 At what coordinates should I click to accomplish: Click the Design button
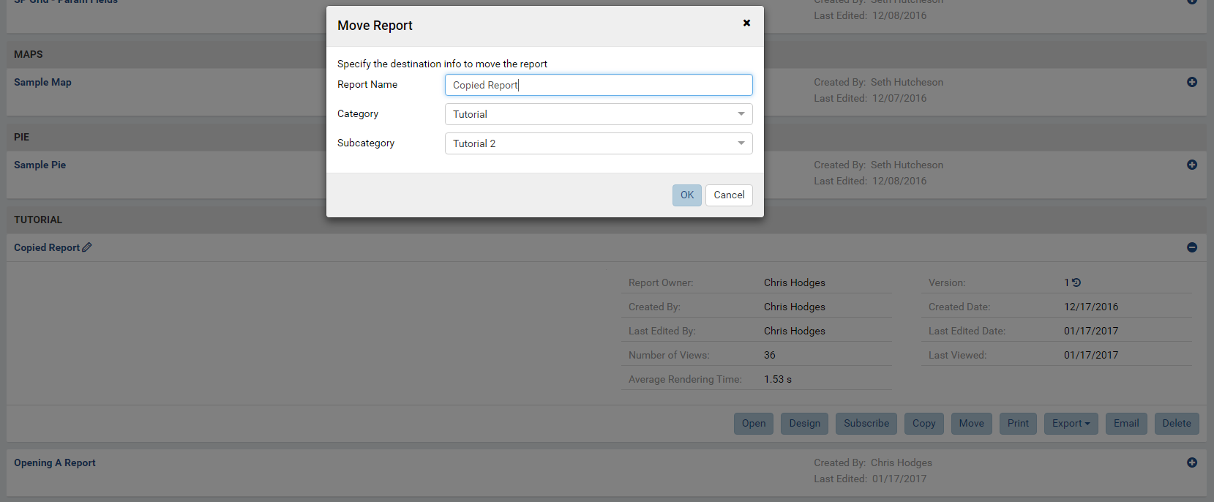[x=805, y=424]
